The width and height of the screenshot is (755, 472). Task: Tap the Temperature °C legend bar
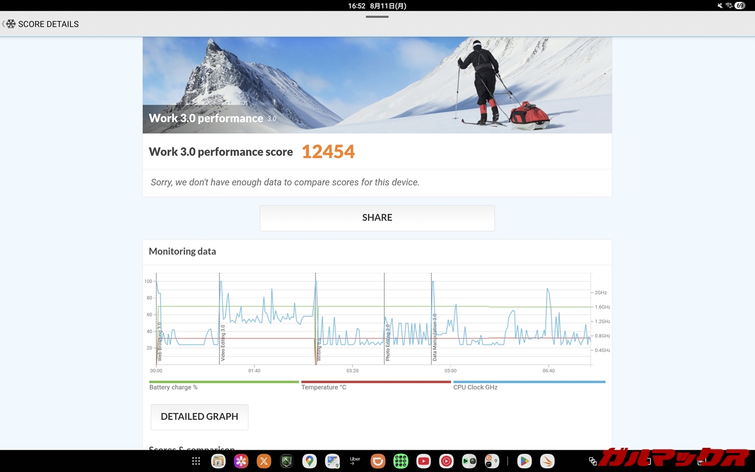(x=376, y=382)
